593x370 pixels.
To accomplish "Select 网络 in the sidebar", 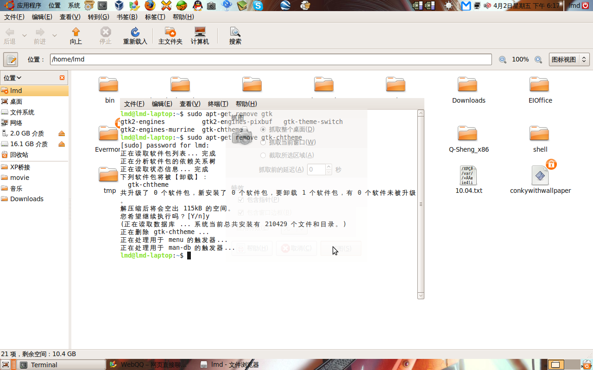I will click(34, 123).
